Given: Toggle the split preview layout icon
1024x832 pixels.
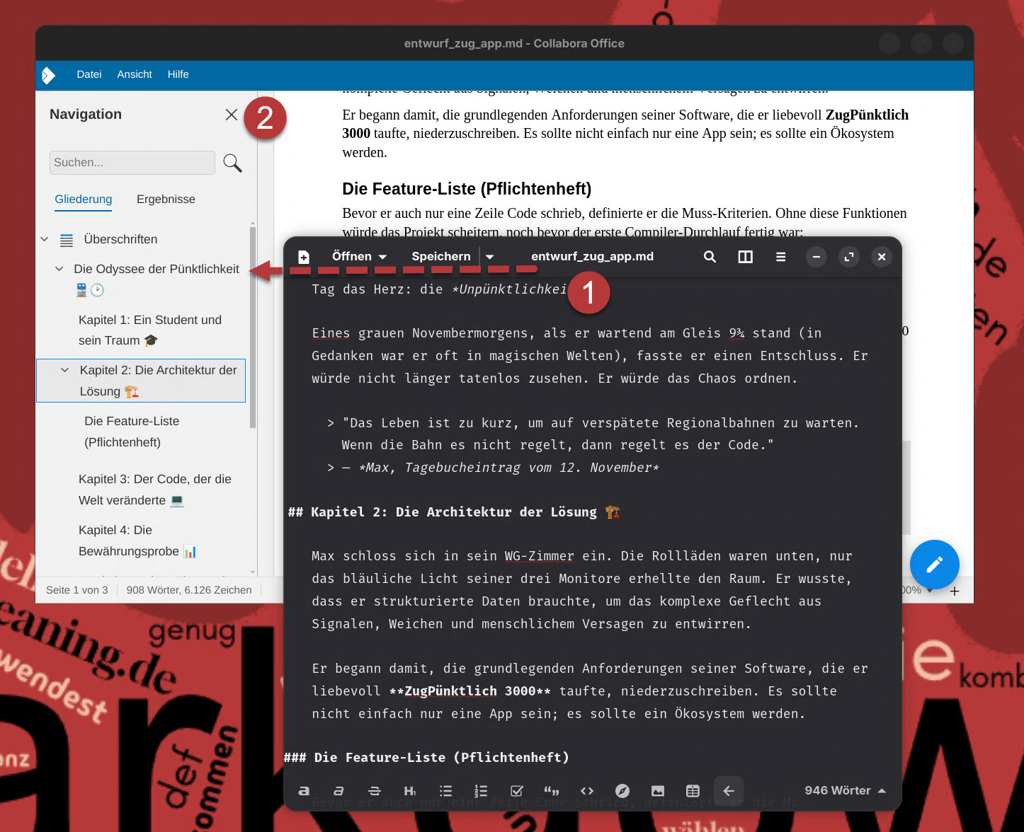Looking at the screenshot, I should [745, 257].
